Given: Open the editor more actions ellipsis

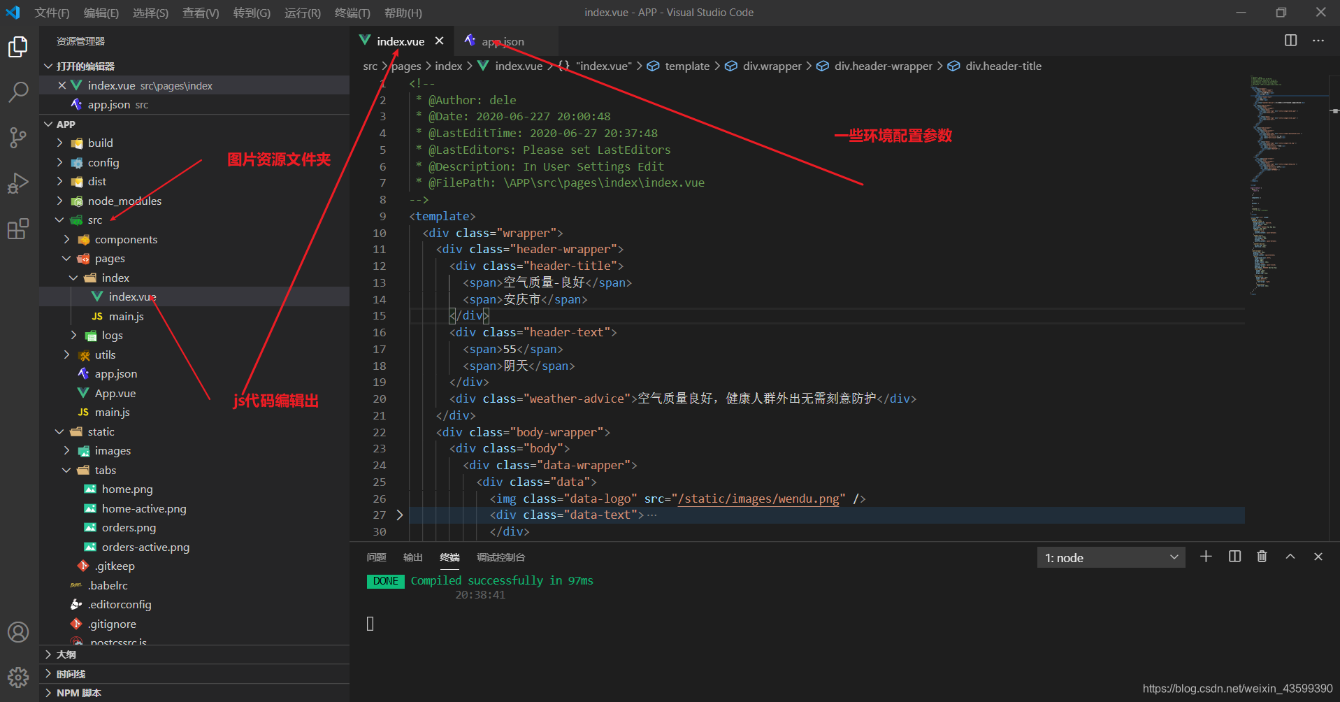Looking at the screenshot, I should tap(1318, 41).
